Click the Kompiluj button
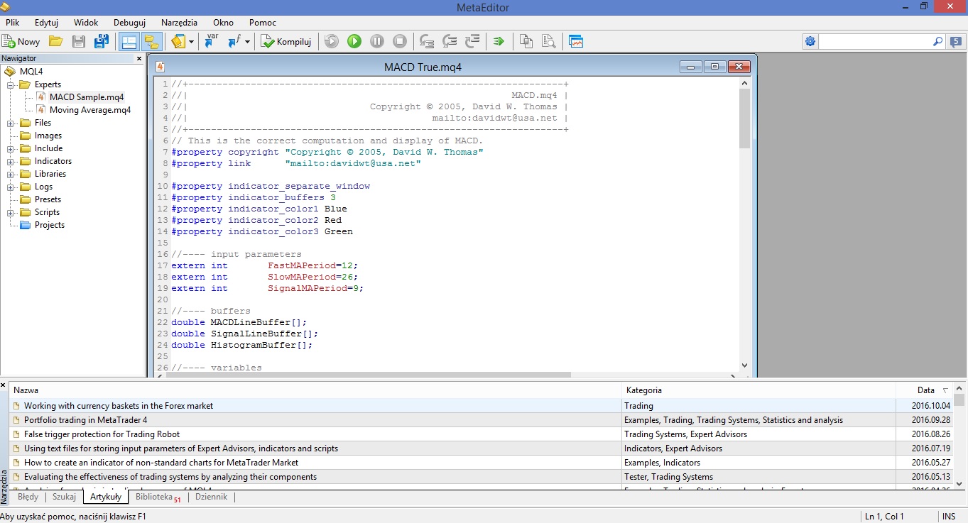This screenshot has width=968, height=523. [286, 41]
